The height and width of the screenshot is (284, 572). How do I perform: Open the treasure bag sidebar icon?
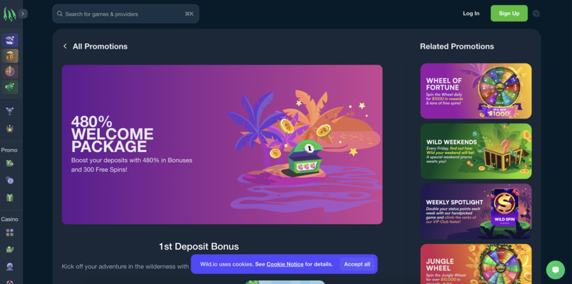coord(10,56)
